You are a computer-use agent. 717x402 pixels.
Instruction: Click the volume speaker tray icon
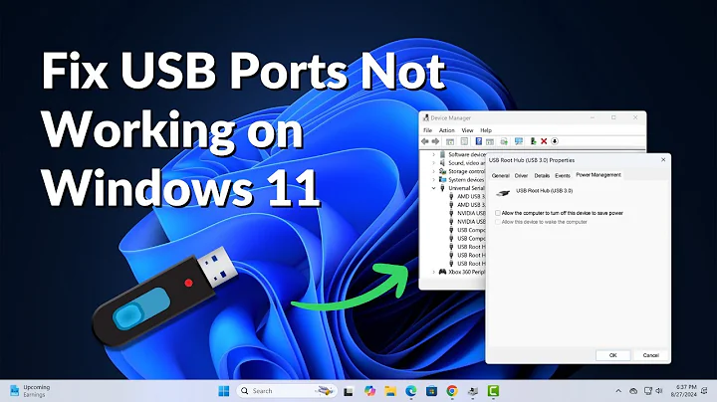click(x=659, y=391)
